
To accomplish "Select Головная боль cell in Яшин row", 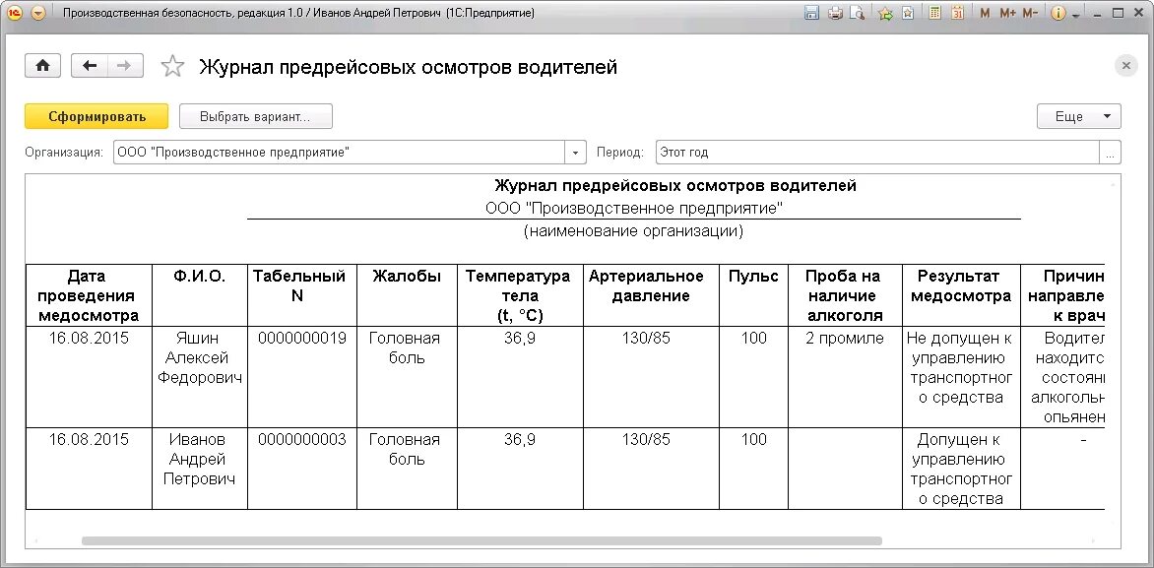I will tap(407, 377).
